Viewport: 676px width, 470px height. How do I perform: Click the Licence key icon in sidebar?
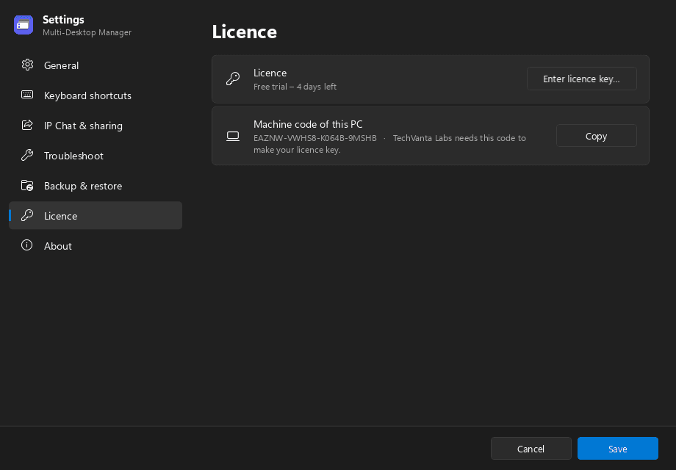point(27,215)
